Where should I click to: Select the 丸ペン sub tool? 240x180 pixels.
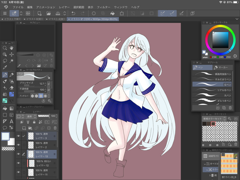point(212,95)
